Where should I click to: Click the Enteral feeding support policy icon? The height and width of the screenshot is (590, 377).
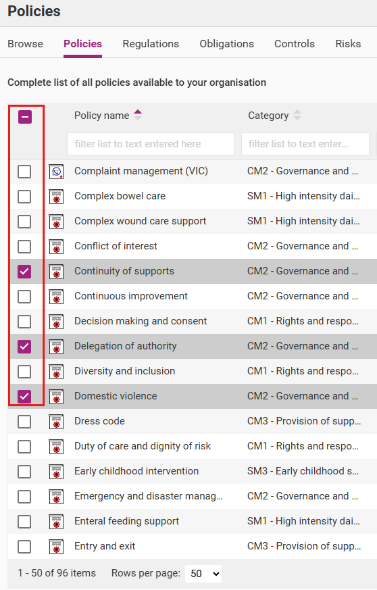pos(56,522)
